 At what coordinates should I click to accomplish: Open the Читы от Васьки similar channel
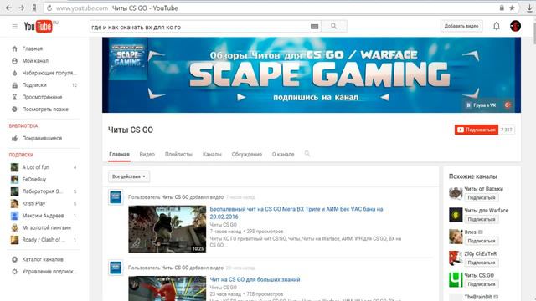tap(483, 189)
